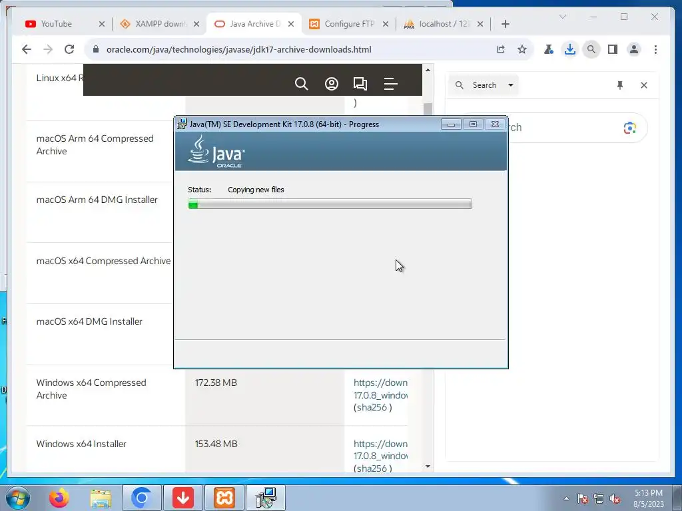Click Oracle site search icon

[301, 83]
